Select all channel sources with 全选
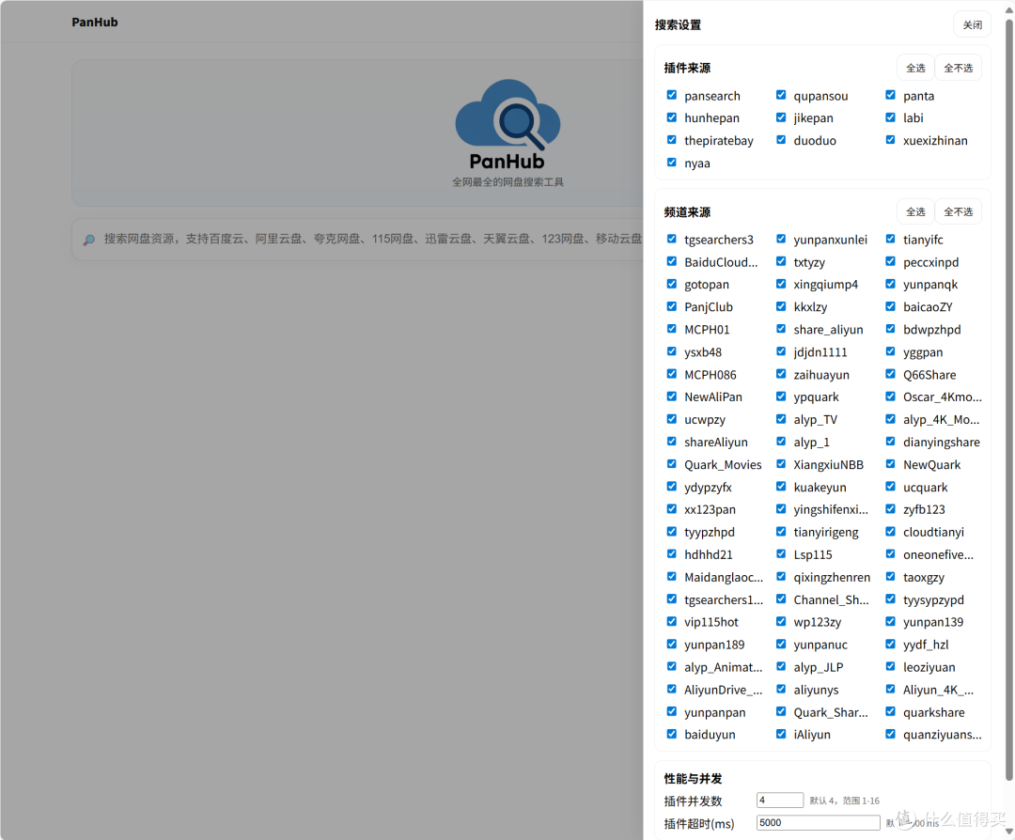Image resolution: width=1015 pixels, height=840 pixels. 914,211
